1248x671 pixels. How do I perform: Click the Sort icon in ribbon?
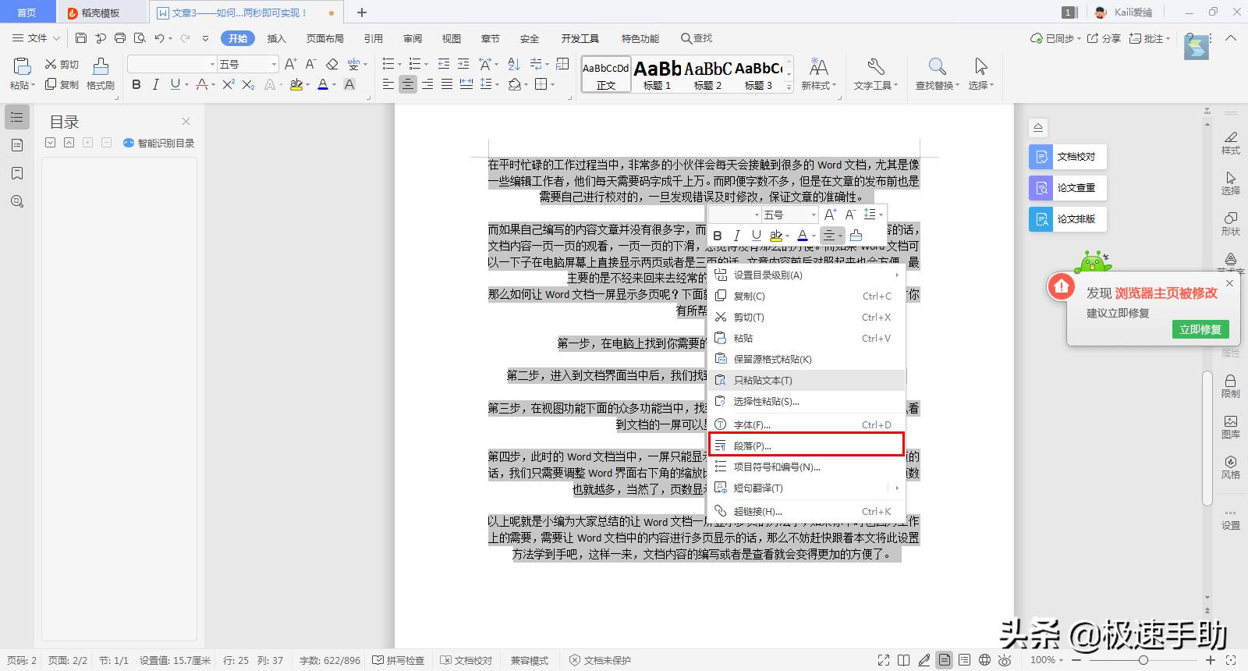pos(514,64)
